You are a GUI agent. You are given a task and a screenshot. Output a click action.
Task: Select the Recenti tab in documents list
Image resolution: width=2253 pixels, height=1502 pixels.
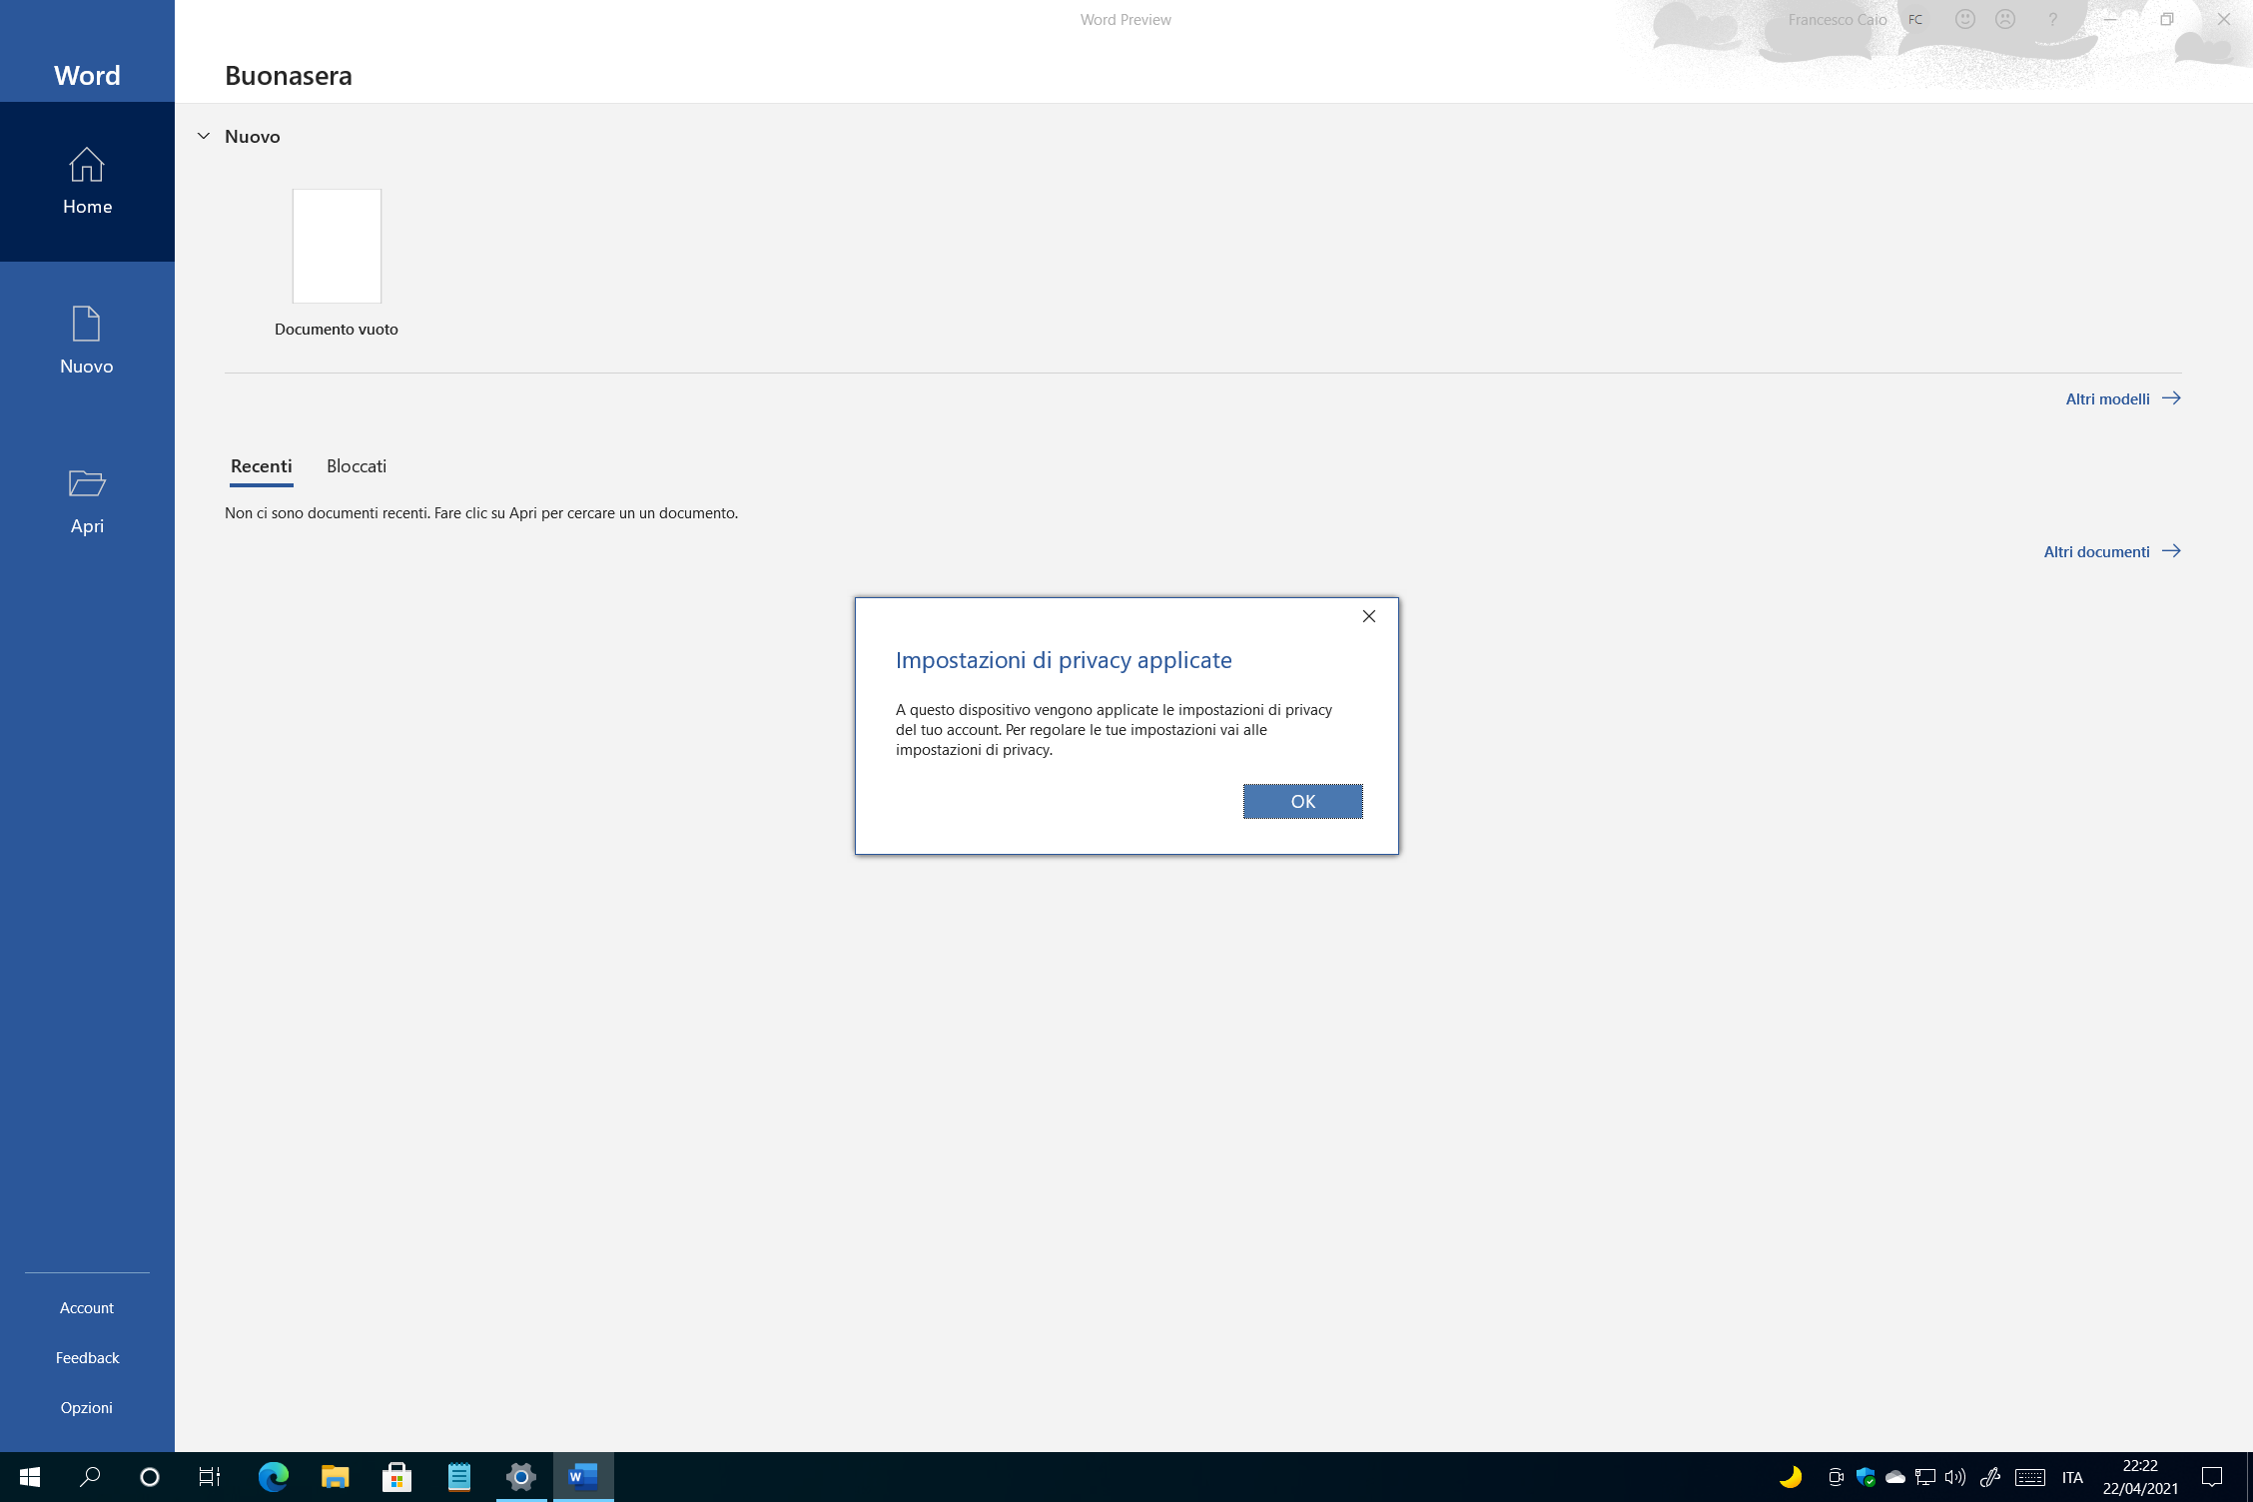click(x=260, y=466)
